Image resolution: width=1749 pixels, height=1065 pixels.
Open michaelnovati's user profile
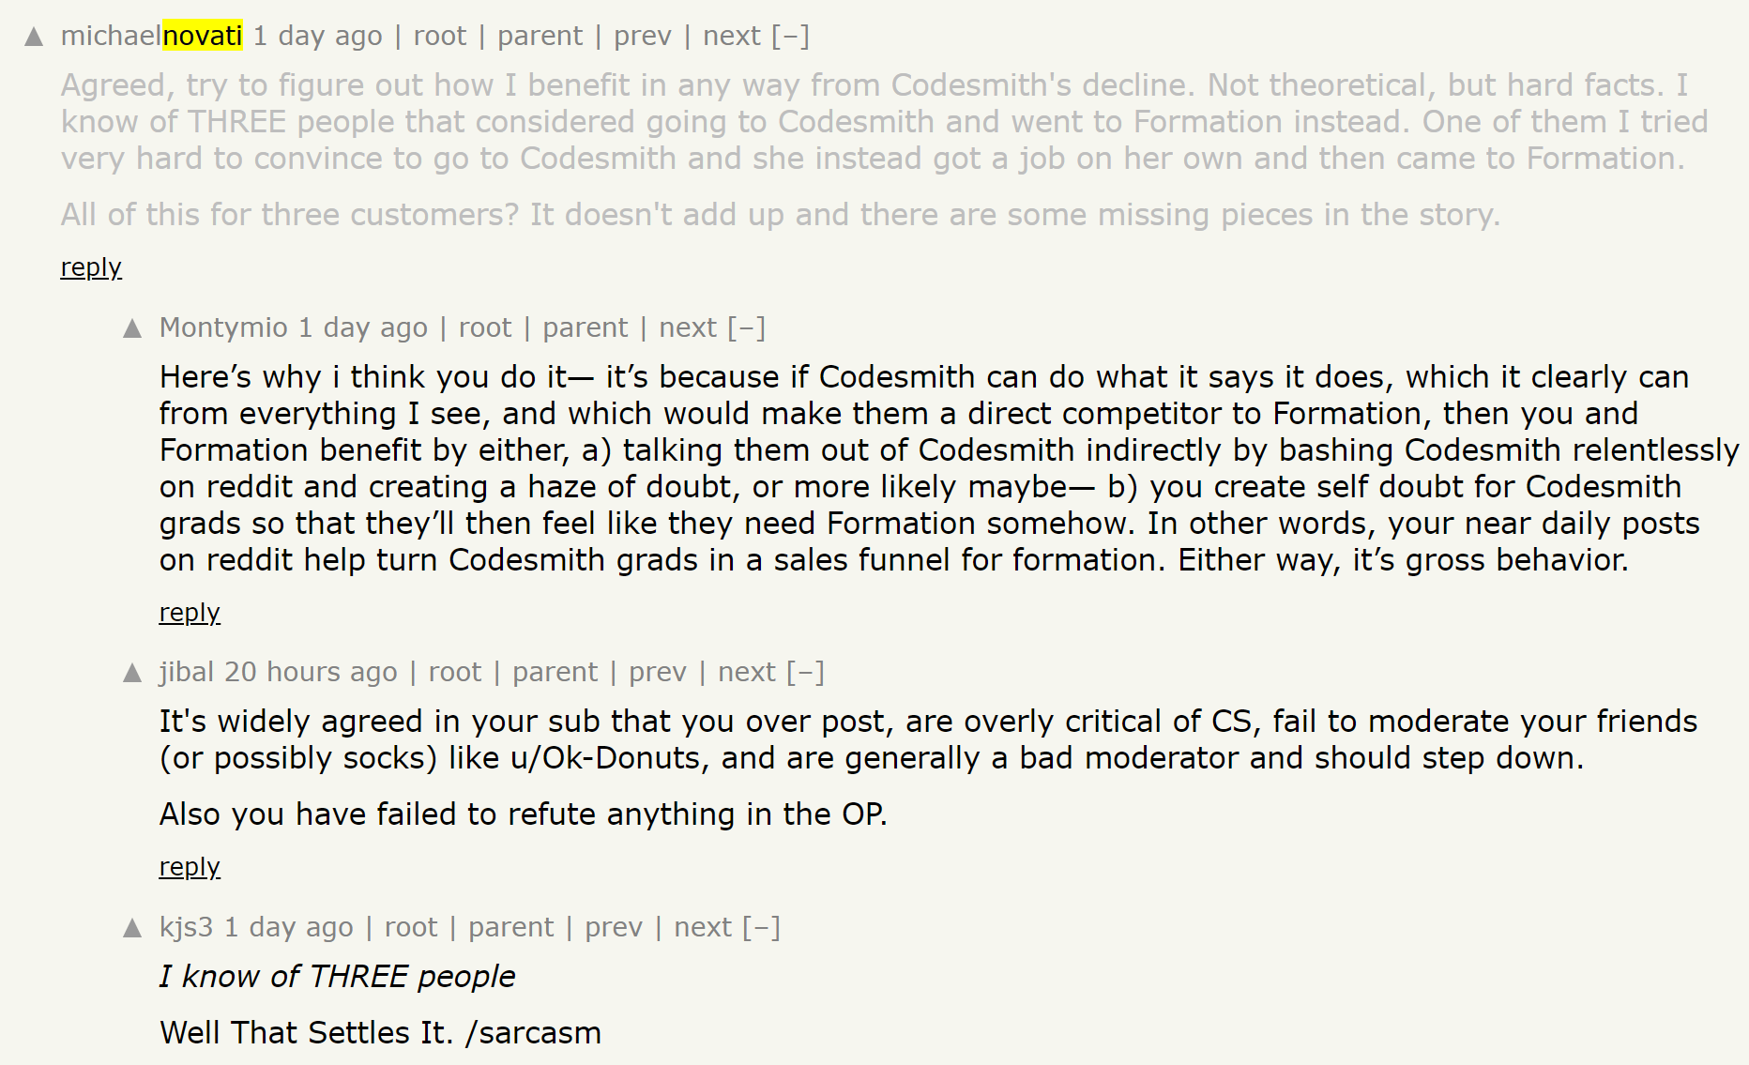152,36
